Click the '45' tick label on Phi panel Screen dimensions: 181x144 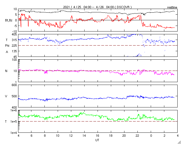click(15, 57)
